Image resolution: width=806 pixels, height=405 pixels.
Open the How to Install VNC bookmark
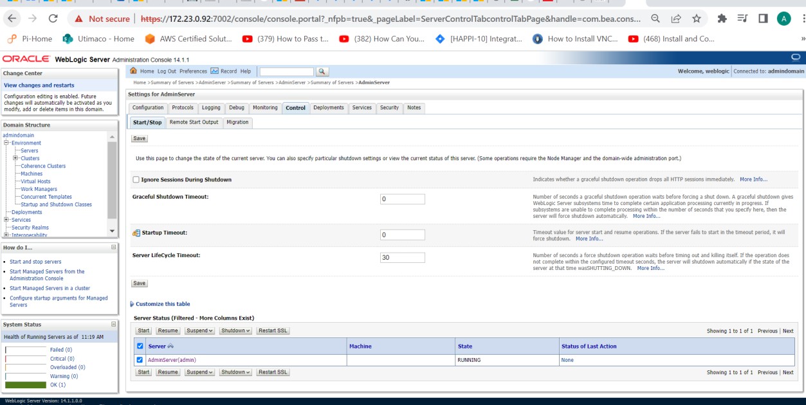pyautogui.click(x=575, y=39)
